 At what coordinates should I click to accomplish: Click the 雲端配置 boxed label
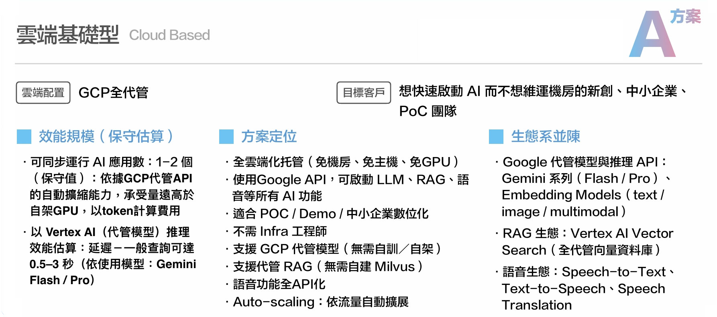(x=43, y=93)
